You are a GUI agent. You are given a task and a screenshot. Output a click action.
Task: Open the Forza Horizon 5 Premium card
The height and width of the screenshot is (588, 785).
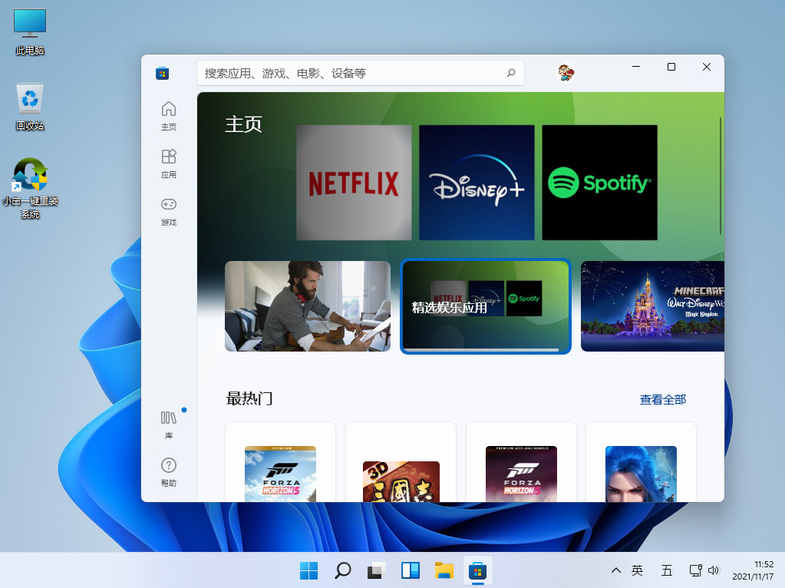point(280,462)
